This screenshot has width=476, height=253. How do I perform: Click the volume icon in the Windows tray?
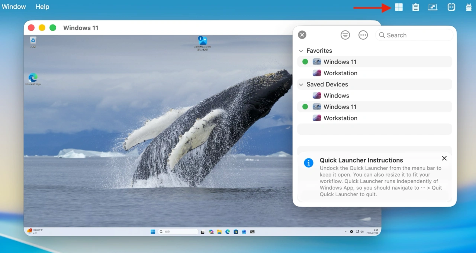click(x=362, y=232)
